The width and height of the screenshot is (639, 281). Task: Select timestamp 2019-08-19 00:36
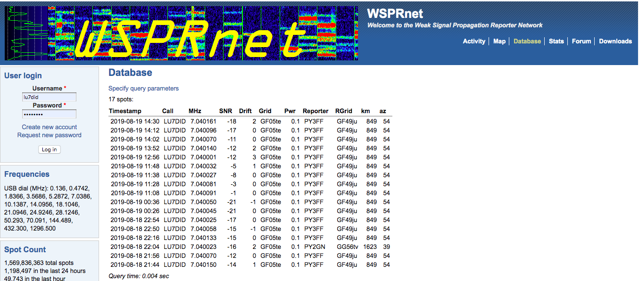135,202
